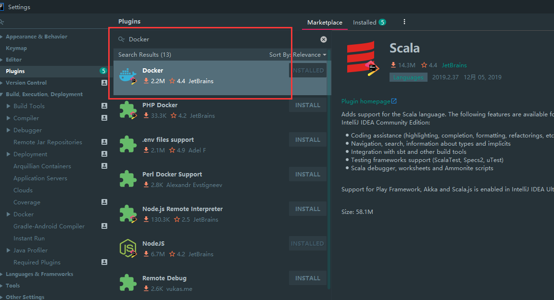Click the .env files support plugin icon

(x=128, y=145)
